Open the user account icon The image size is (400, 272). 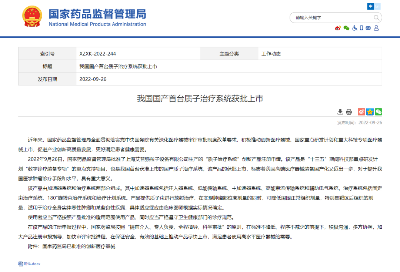(x=376, y=28)
